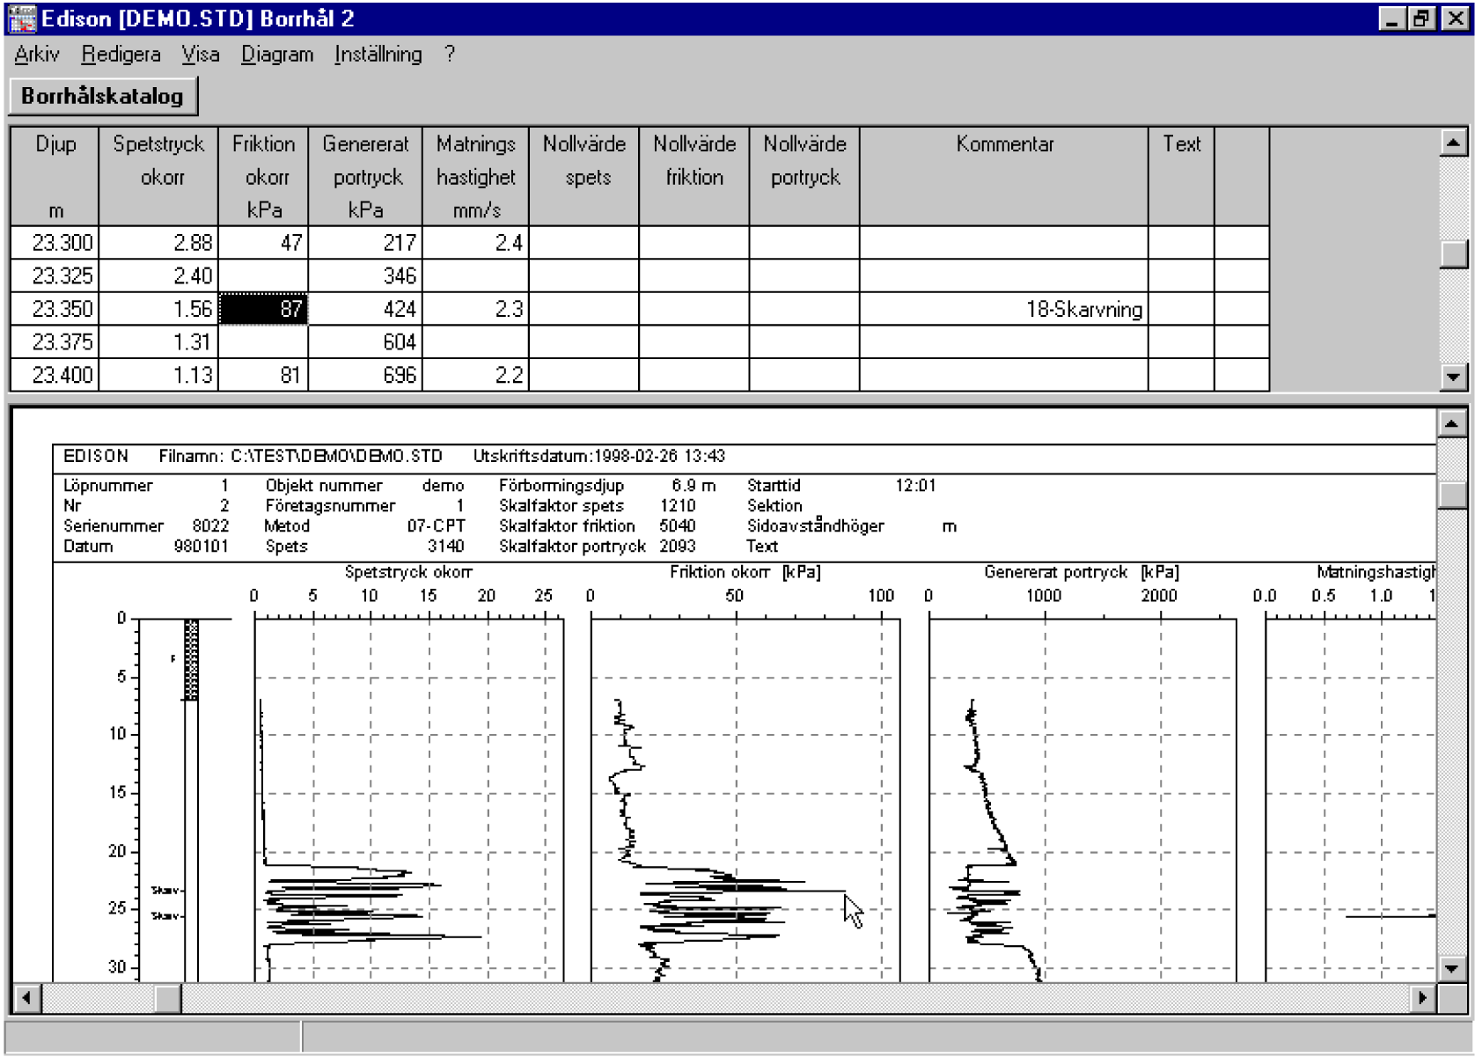Screen dimensions: 1475x1057
Task: Click the depth cell 23.375
Action: [x=55, y=342]
